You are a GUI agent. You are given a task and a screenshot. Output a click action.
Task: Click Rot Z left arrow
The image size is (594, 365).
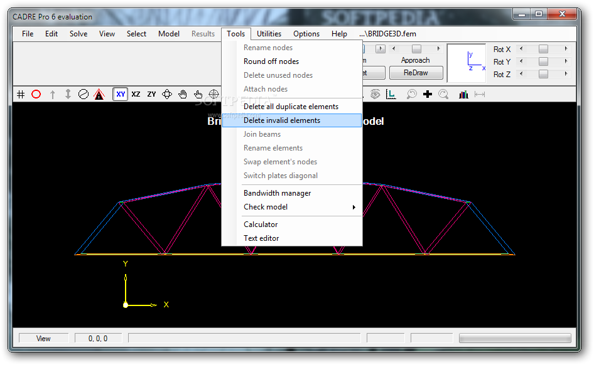(522, 74)
